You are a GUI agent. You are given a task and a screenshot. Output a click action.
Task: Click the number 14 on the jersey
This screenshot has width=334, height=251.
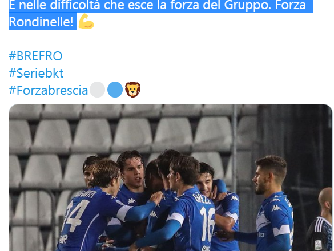pyautogui.click(x=75, y=216)
